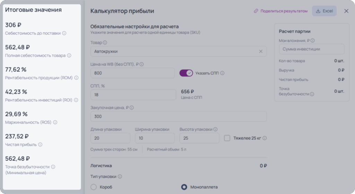Select the Короб packaging radio button
This screenshot has width=355, height=194.
pyautogui.click(x=94, y=187)
